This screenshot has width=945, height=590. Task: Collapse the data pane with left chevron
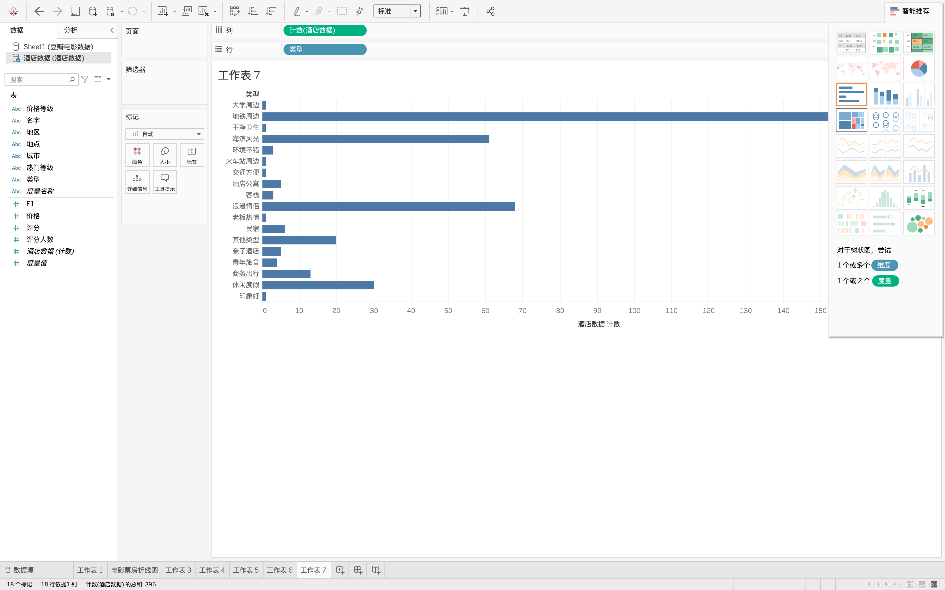click(112, 30)
